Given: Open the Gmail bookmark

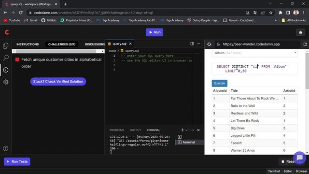Looking at the screenshot, I should pyautogui.click(x=31, y=20).
